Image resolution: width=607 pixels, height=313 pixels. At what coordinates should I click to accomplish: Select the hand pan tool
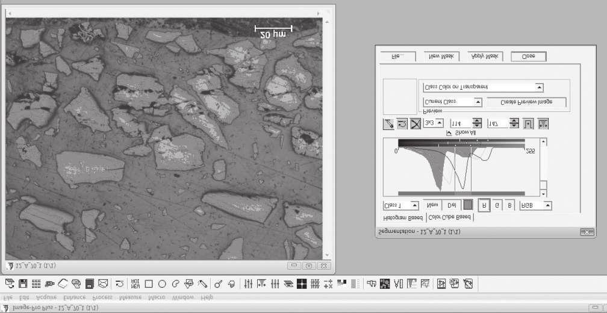(x=231, y=284)
